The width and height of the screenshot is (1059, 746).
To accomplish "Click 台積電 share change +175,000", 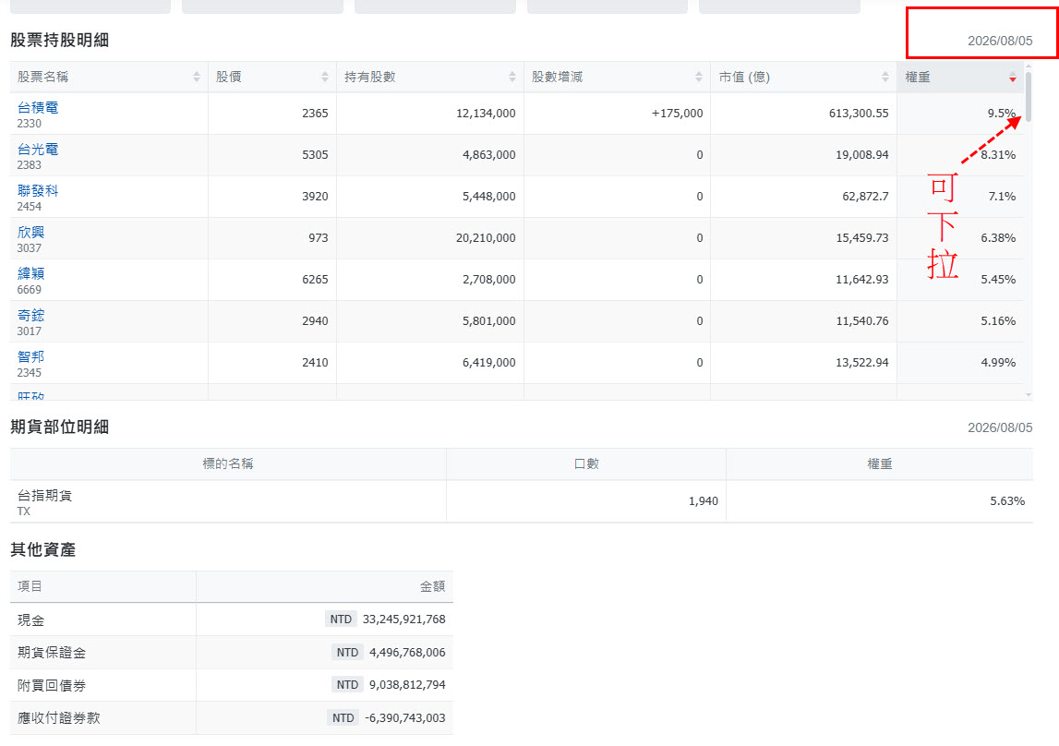I will pos(677,114).
